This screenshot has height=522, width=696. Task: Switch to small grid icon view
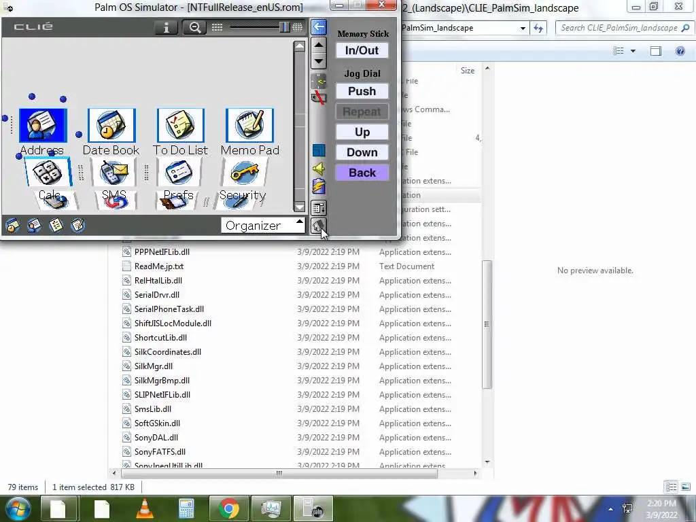pos(217,27)
